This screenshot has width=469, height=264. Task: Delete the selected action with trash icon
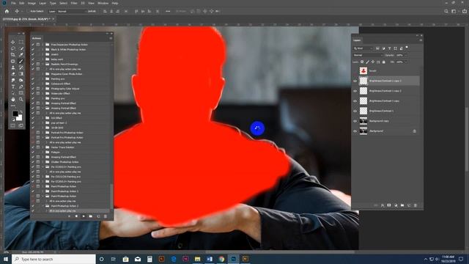[x=106, y=216]
